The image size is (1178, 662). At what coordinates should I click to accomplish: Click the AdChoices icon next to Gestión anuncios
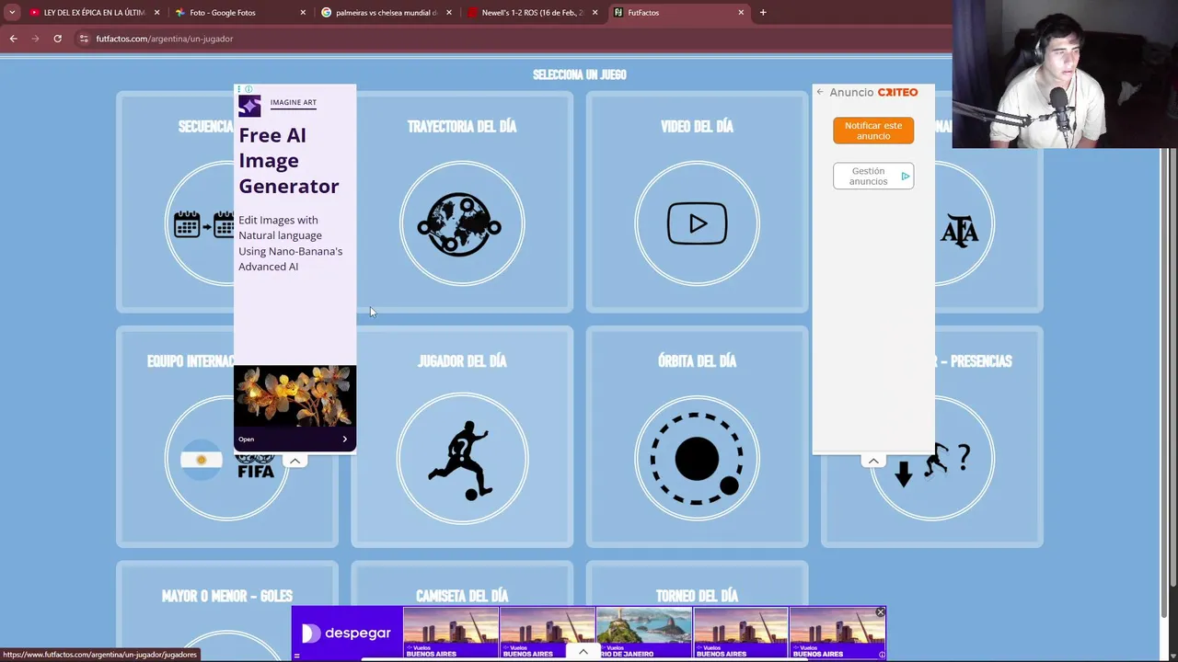pos(906,177)
